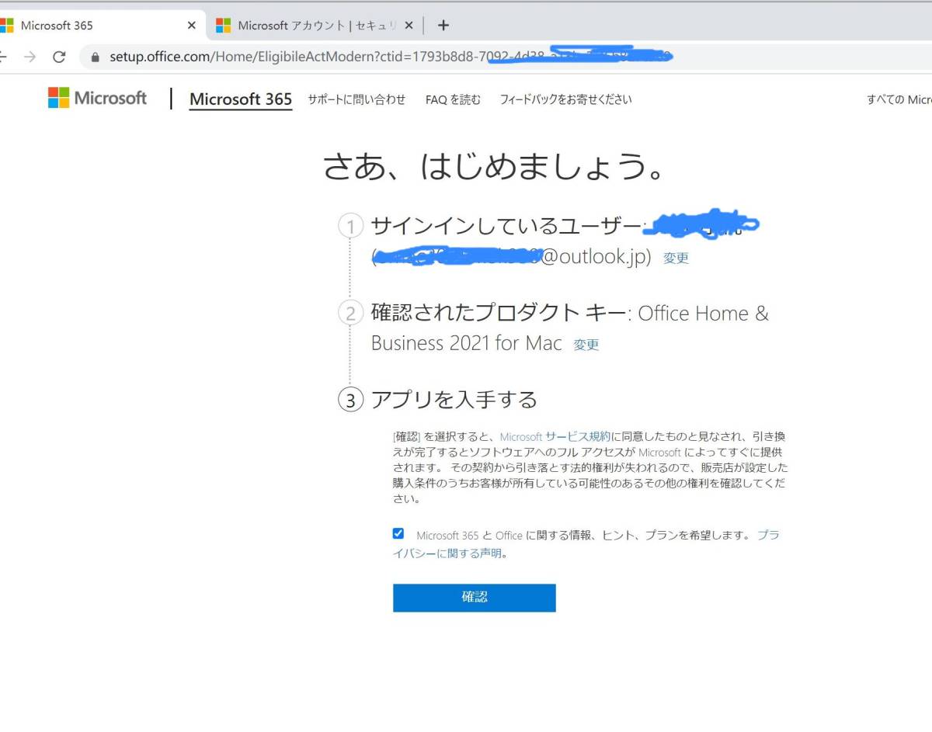The height and width of the screenshot is (732, 932).
Task: Click the address bar URL field
Action: pos(505,57)
